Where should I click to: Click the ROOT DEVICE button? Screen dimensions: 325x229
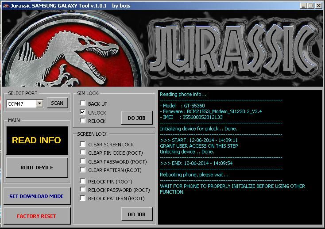(37, 168)
